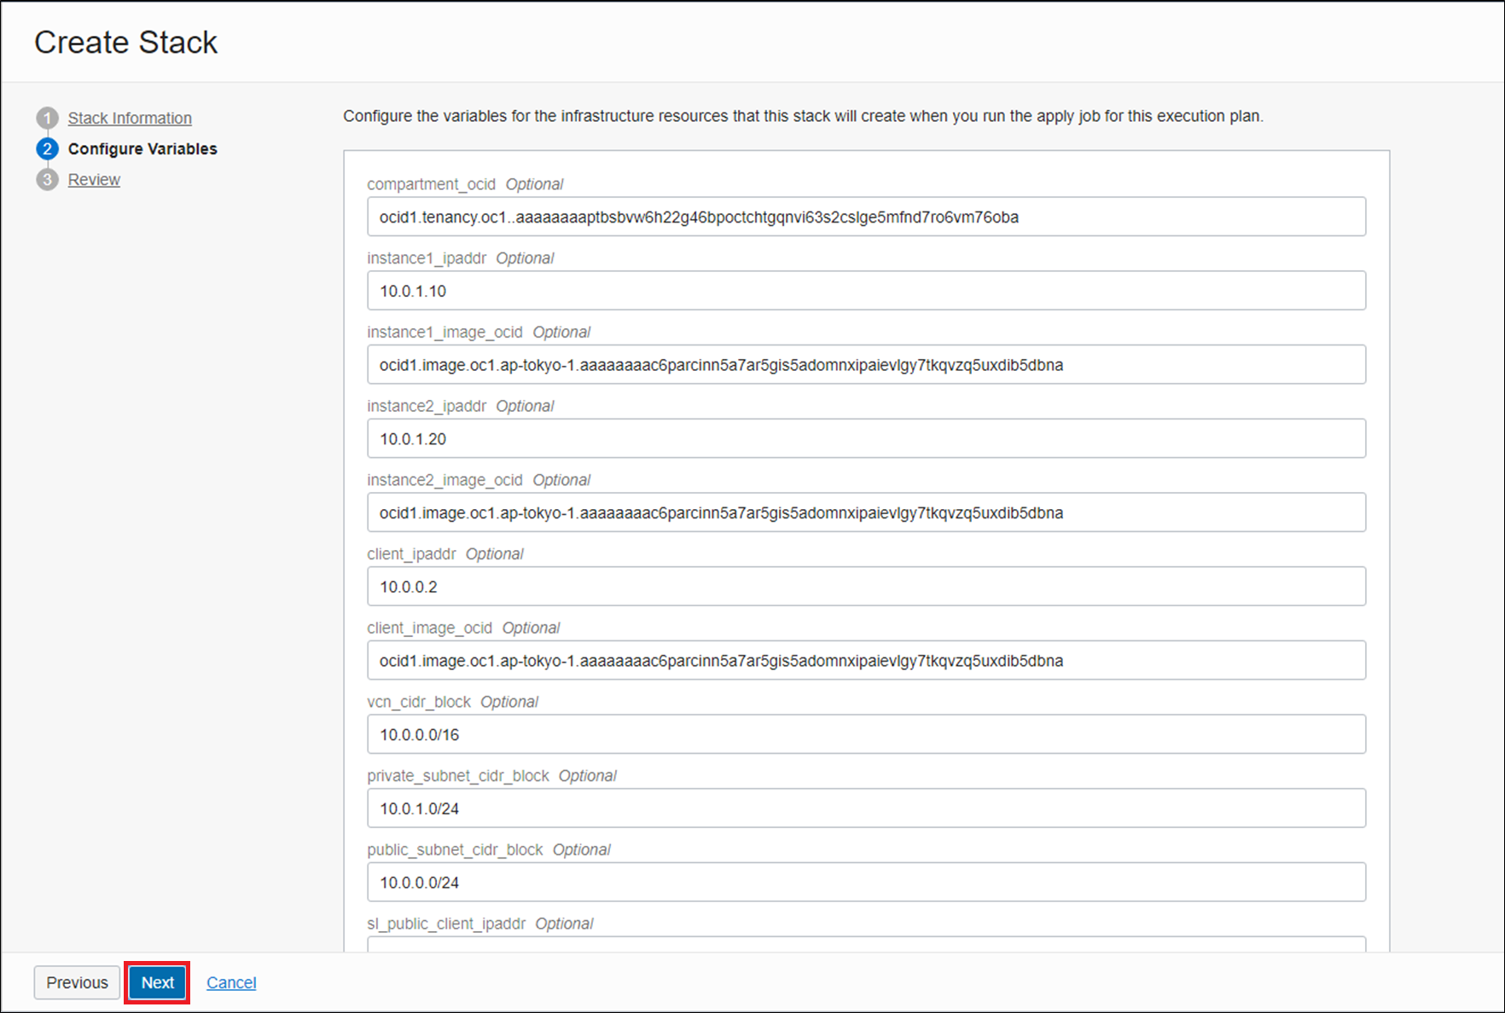Click the sl_public_client_ipaddr field

click(x=865, y=948)
